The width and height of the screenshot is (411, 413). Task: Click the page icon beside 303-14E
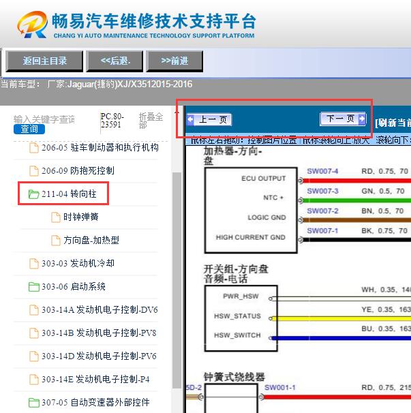pyautogui.click(x=33, y=380)
